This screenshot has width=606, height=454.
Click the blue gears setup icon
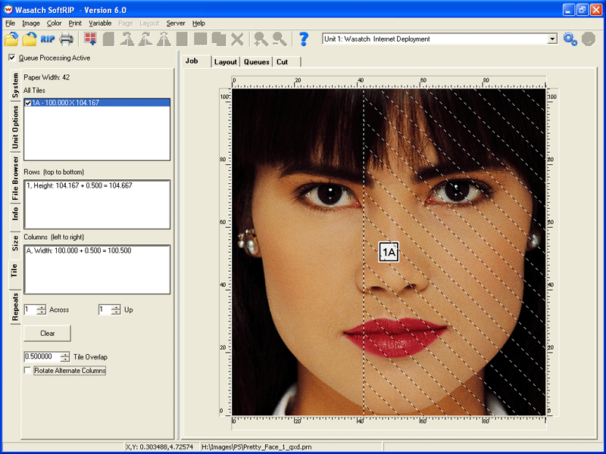coord(570,39)
